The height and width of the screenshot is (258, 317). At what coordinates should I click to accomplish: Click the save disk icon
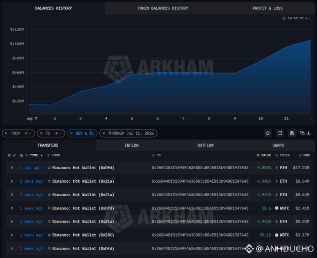click(x=292, y=133)
